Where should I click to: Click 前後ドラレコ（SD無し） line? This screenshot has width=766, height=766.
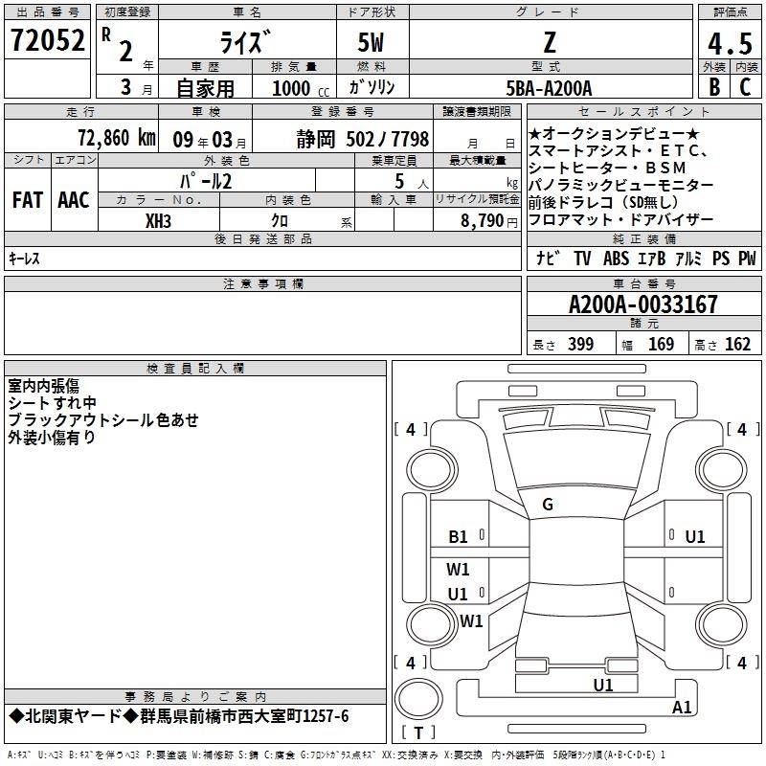(x=603, y=202)
